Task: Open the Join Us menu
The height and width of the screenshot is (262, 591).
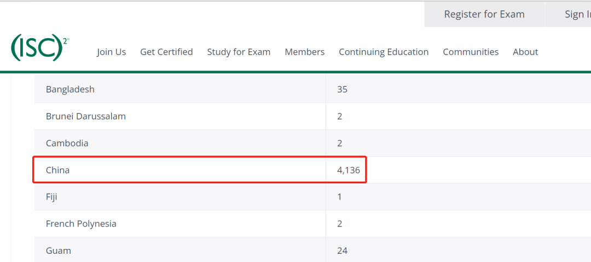Action: pos(111,52)
